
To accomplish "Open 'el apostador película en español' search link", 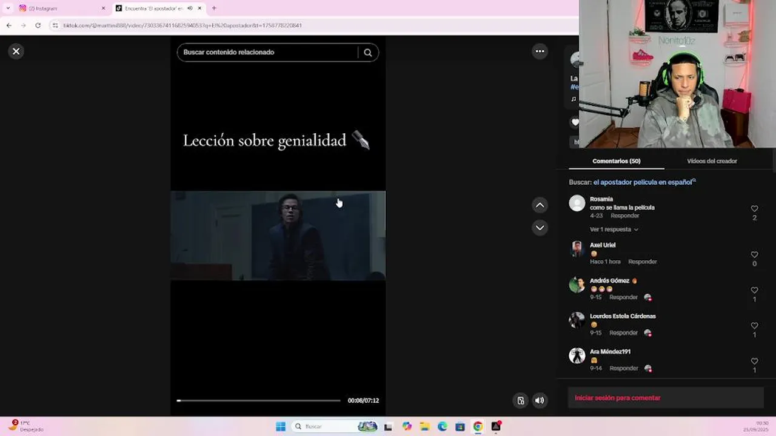I will (x=644, y=182).
